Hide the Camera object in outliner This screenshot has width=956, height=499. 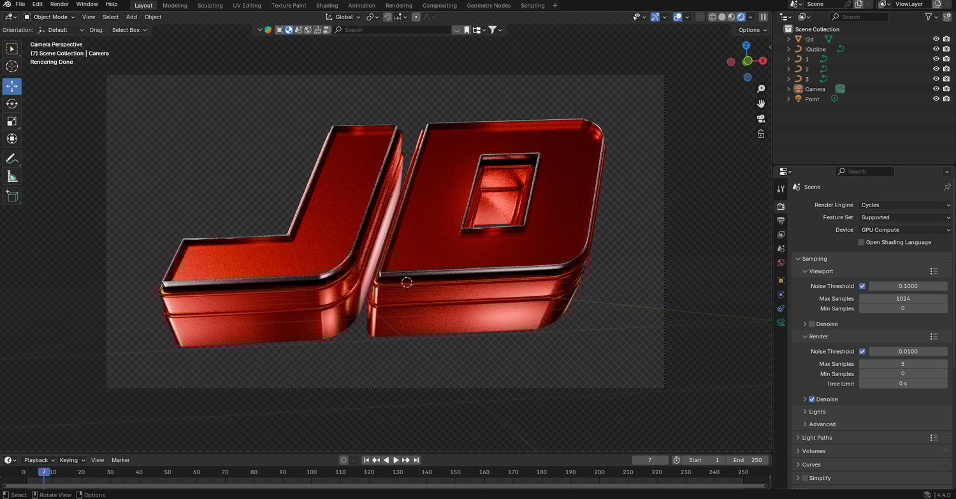coord(936,89)
